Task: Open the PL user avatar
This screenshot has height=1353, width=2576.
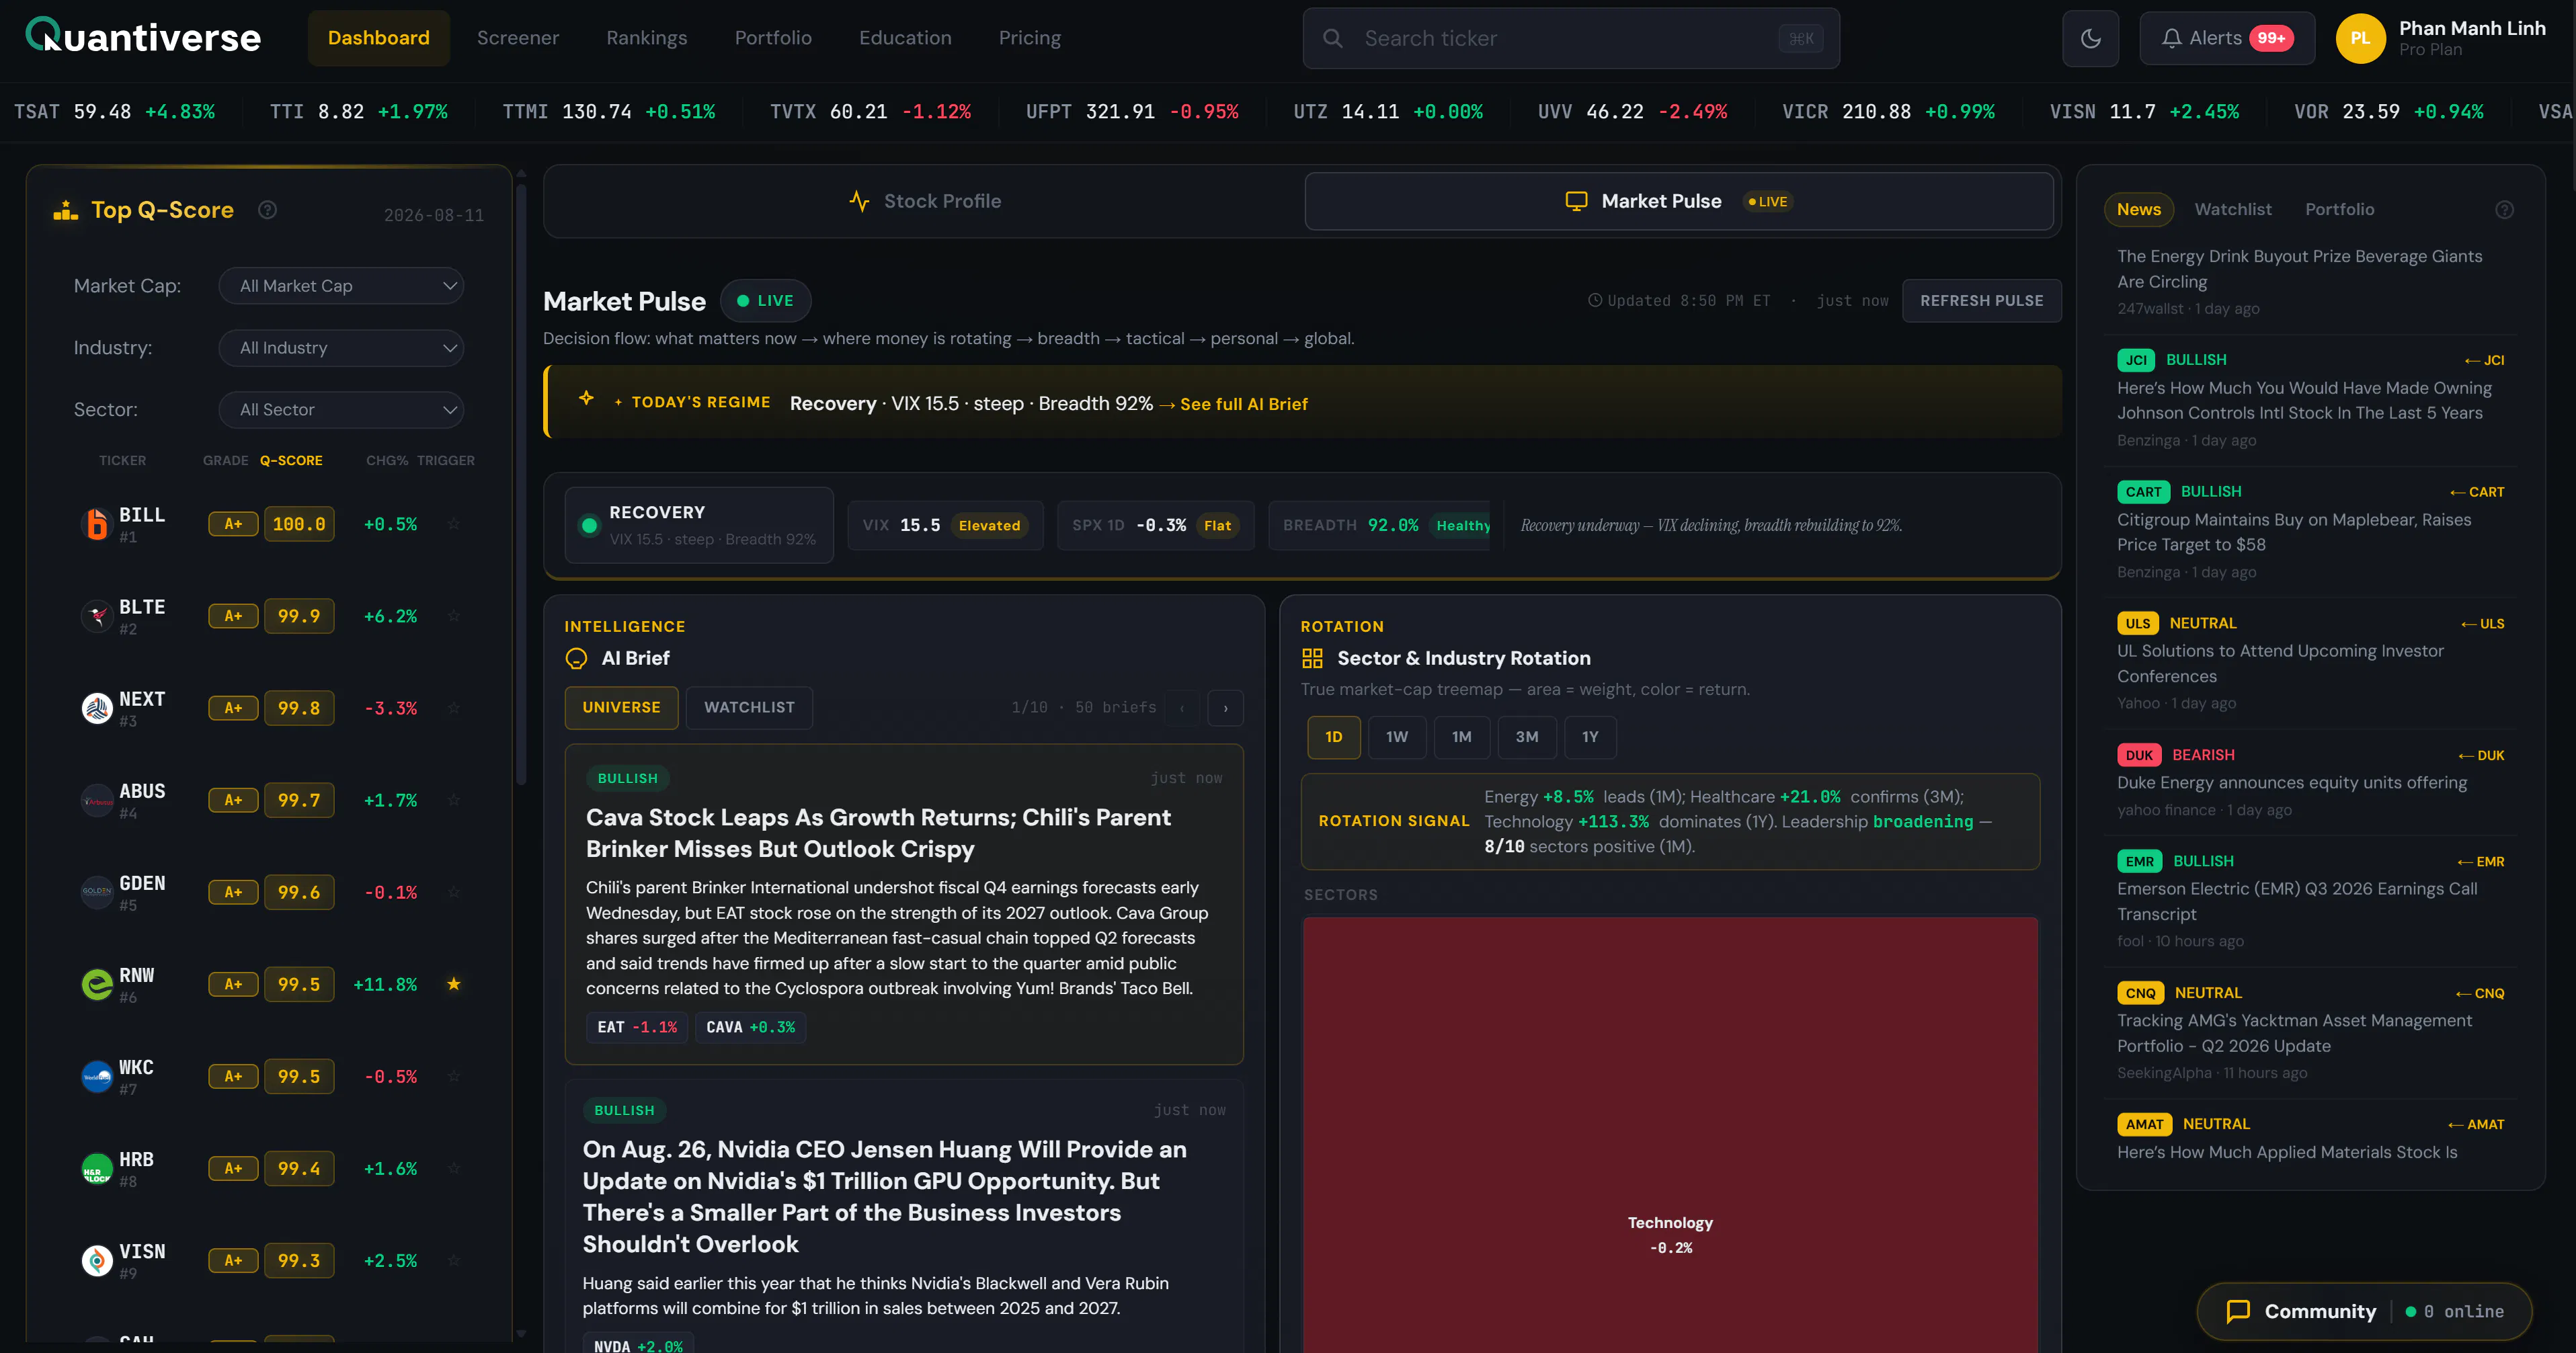Action: pyautogui.click(x=2360, y=38)
